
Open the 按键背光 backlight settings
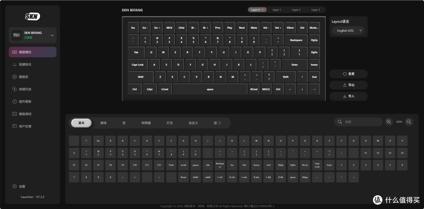tap(33, 65)
